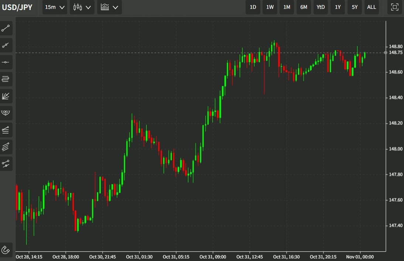Open the chart in fullscreen mode
Viewport: 404px width, 261px height.
pyautogui.click(x=394, y=7)
